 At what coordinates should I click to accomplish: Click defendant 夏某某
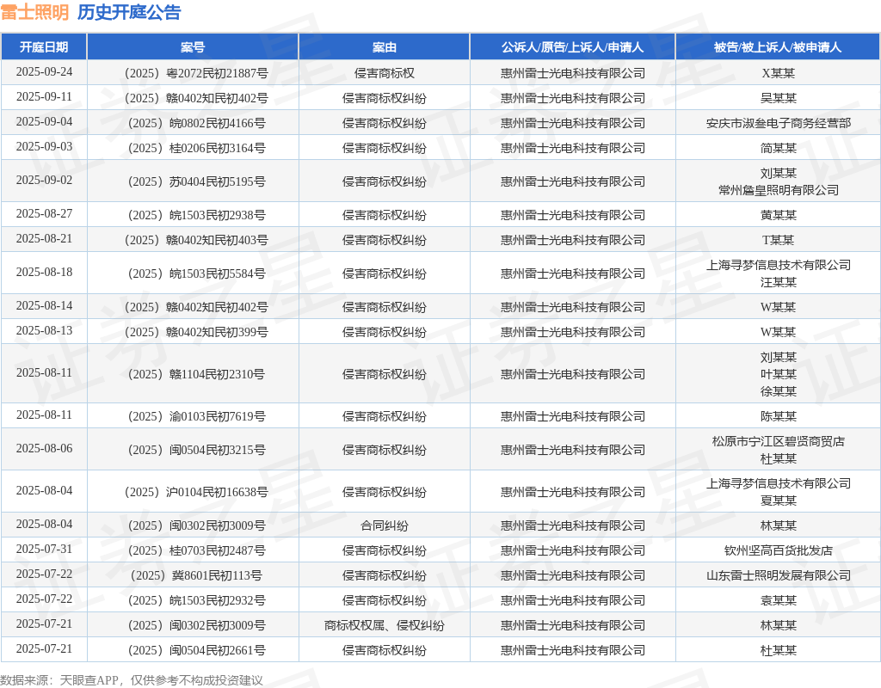778,501
